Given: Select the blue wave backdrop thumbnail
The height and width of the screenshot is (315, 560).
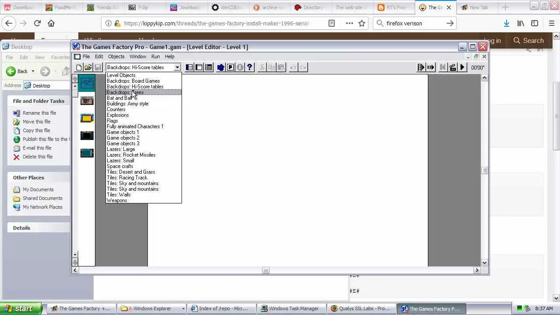Looking at the screenshot, I should click(x=87, y=83).
